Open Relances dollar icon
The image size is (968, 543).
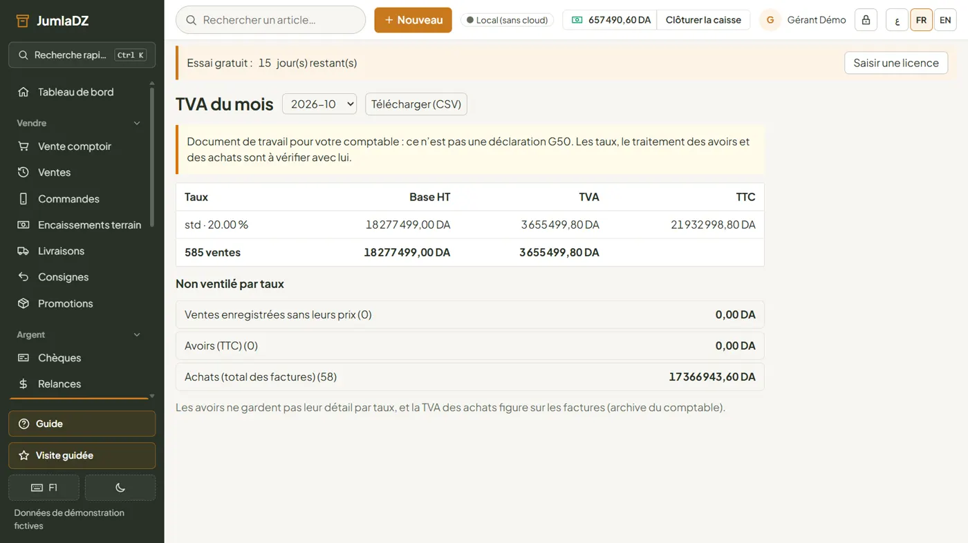click(24, 384)
